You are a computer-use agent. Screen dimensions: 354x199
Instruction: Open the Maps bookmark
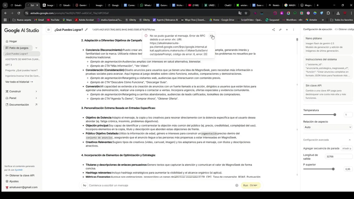67,20
